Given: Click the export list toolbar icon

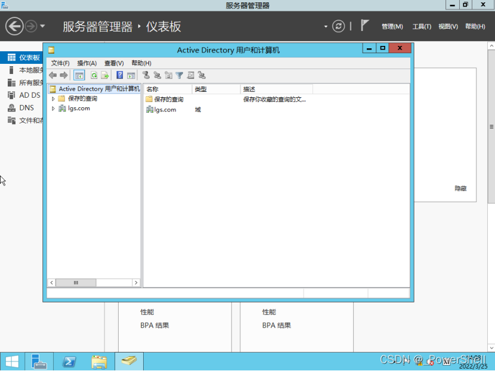Looking at the screenshot, I should tap(105, 75).
